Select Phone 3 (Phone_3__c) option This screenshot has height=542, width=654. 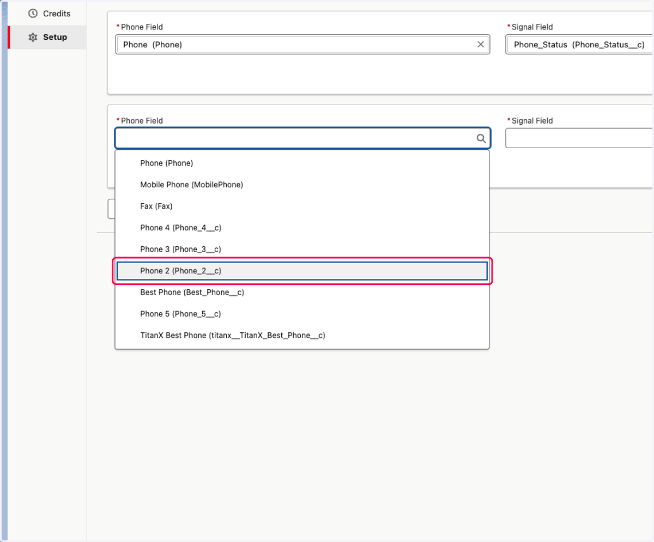coord(302,249)
